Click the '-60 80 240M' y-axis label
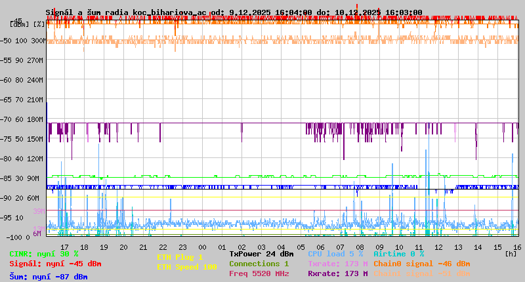The image size is (525, 282). click(x=22, y=80)
